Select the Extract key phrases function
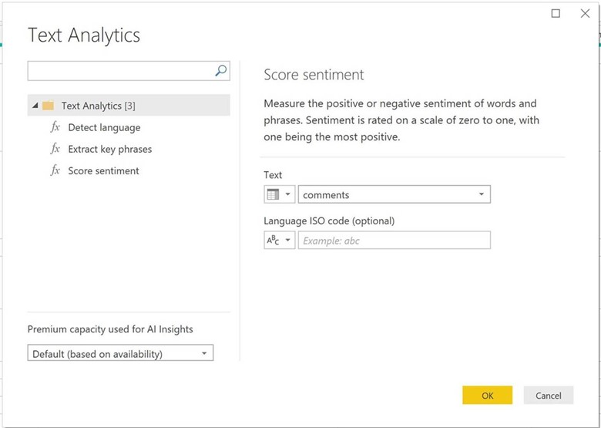 109,149
